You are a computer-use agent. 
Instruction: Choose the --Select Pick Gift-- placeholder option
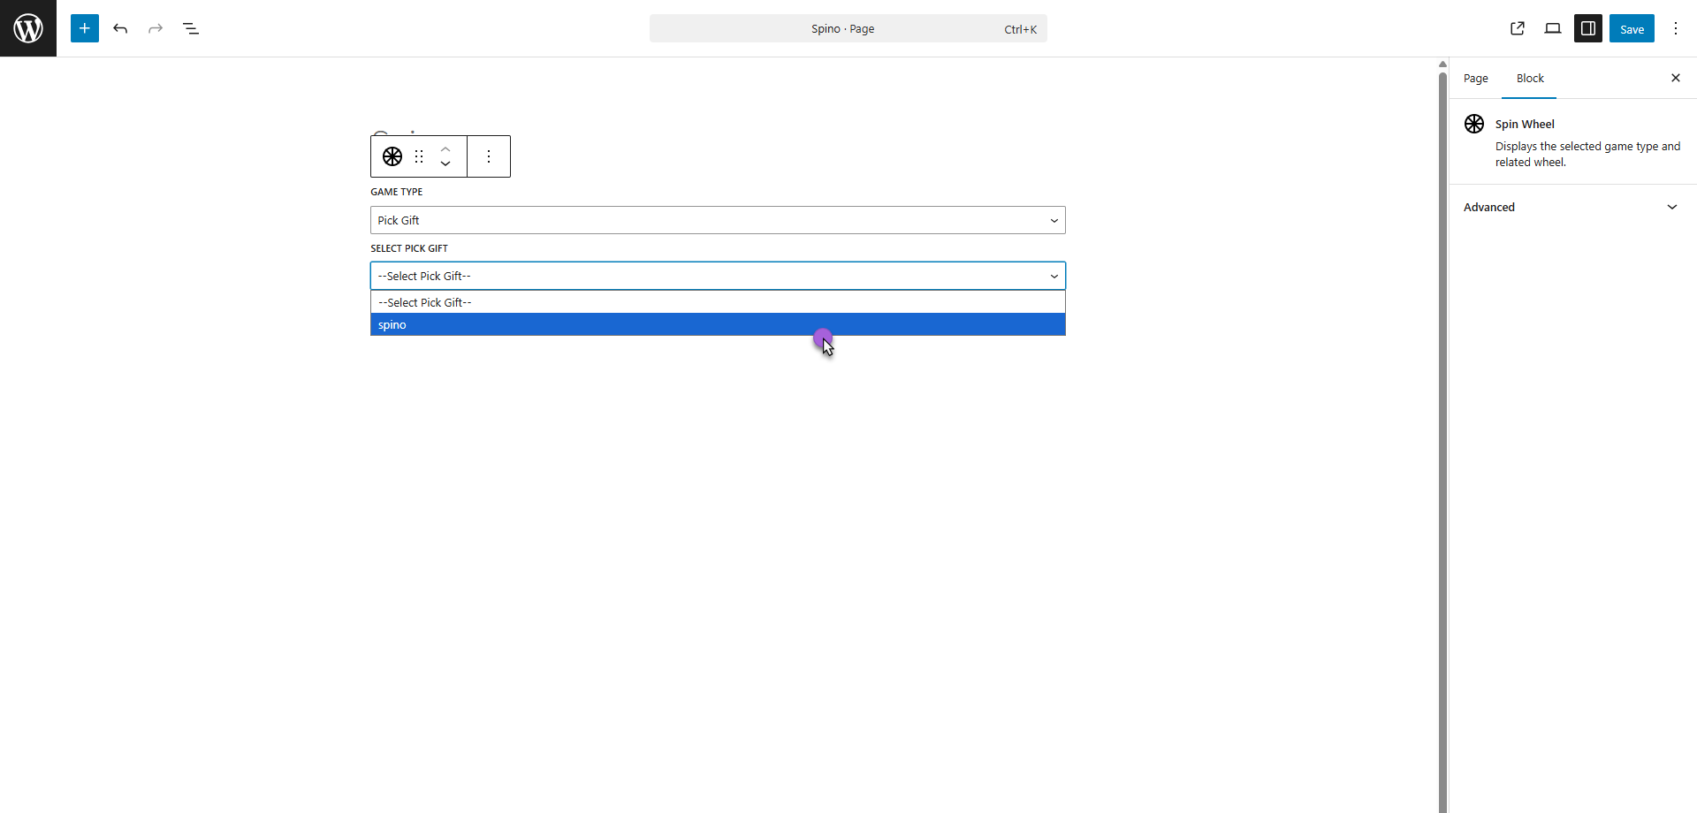coord(717,302)
